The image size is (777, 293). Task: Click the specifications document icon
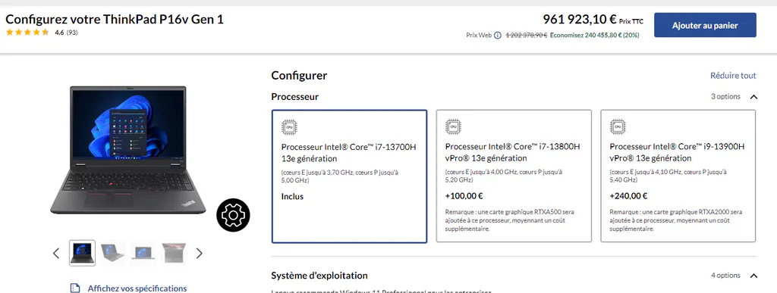tap(75, 288)
